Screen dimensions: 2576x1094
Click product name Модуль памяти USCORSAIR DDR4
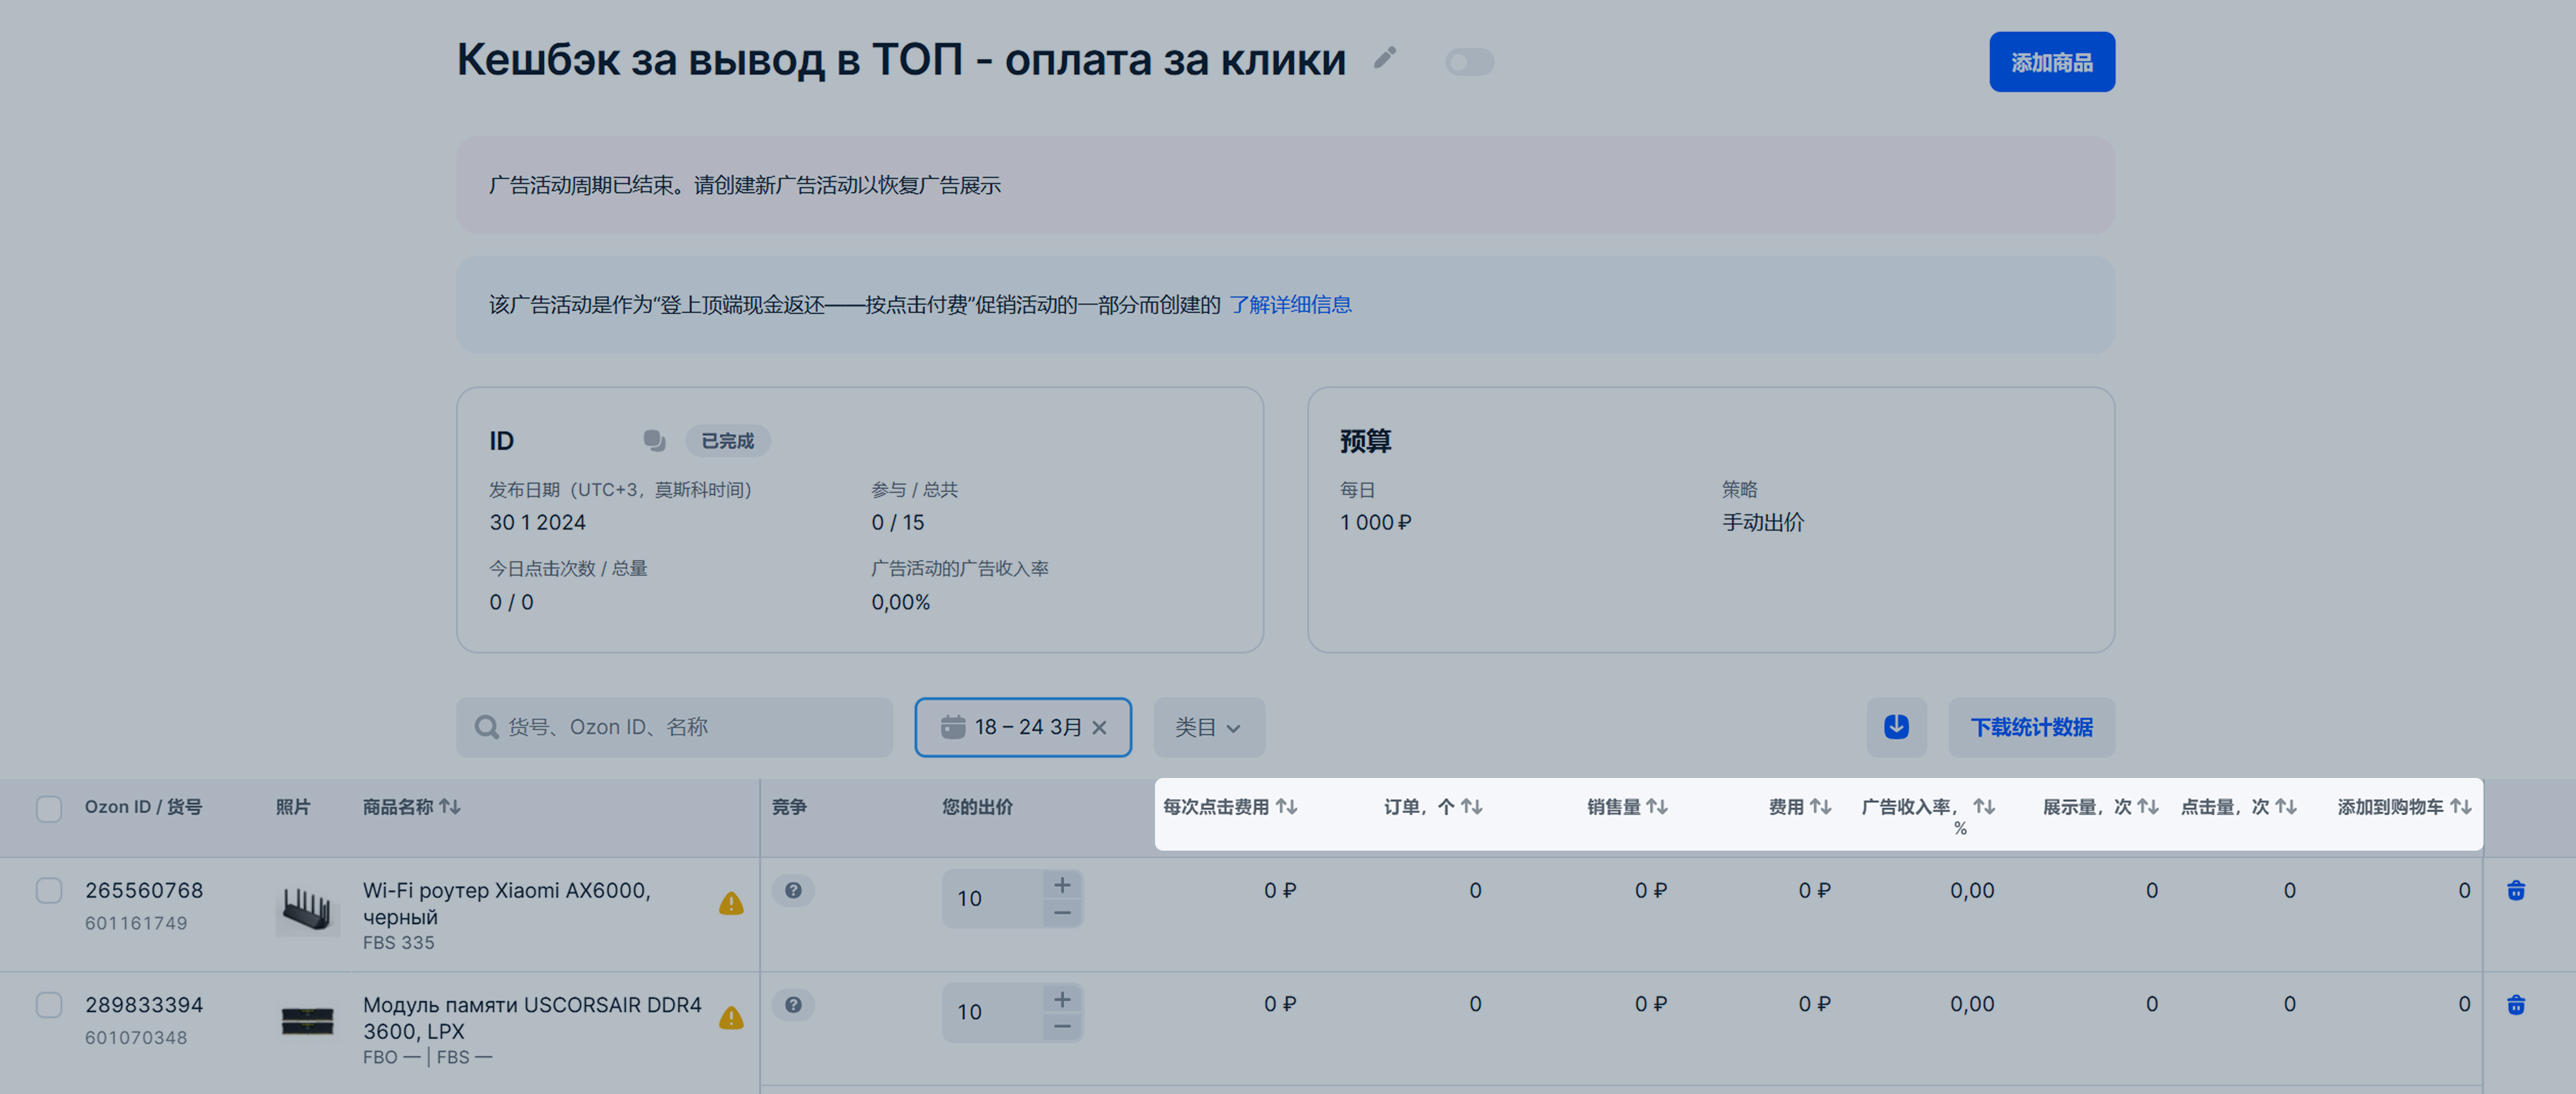click(532, 1017)
